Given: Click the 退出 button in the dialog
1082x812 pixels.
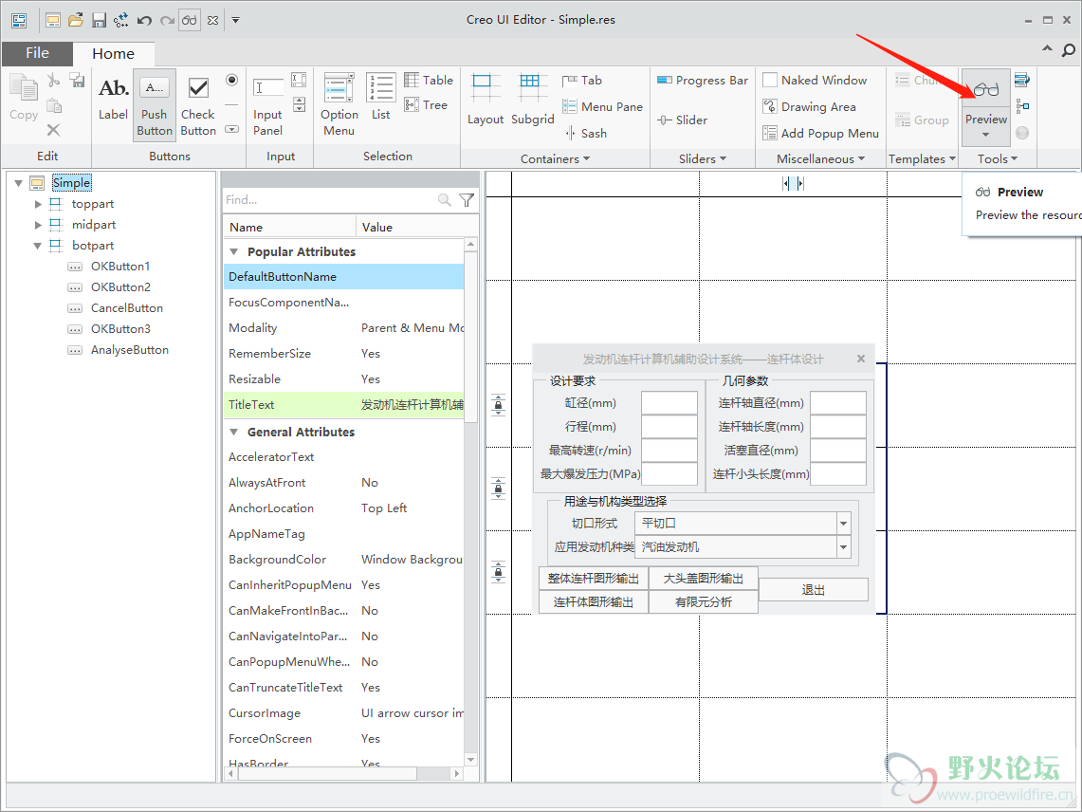Looking at the screenshot, I should pyautogui.click(x=814, y=590).
